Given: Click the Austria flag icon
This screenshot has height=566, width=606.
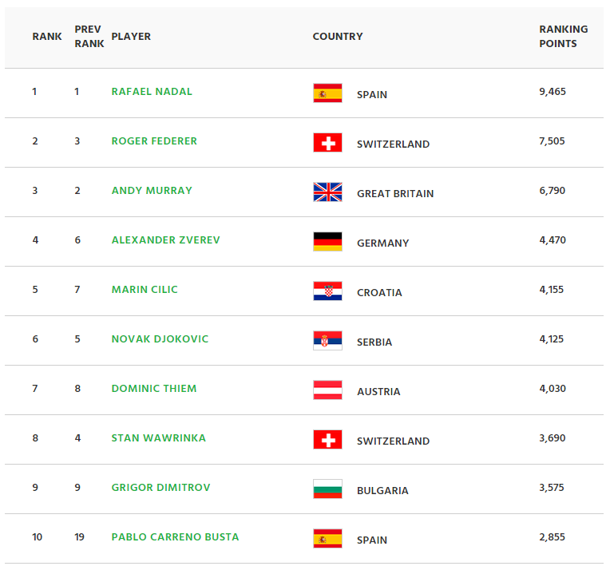Looking at the screenshot, I should click(x=327, y=390).
